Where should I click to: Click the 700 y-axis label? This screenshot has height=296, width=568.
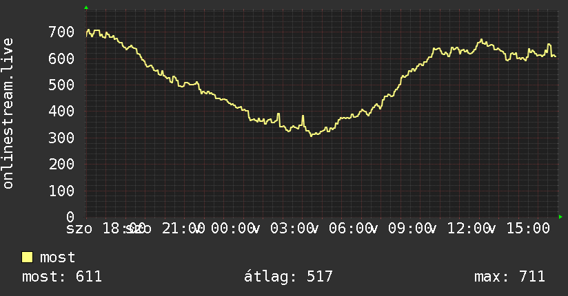point(61,32)
